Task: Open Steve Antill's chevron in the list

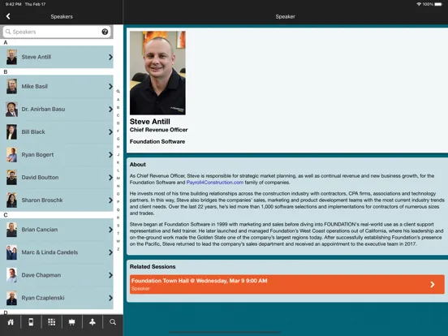Action: click(x=110, y=57)
